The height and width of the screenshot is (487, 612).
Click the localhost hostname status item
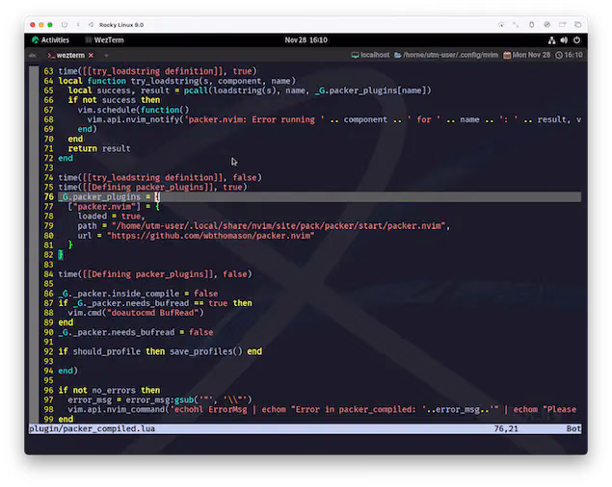point(370,55)
